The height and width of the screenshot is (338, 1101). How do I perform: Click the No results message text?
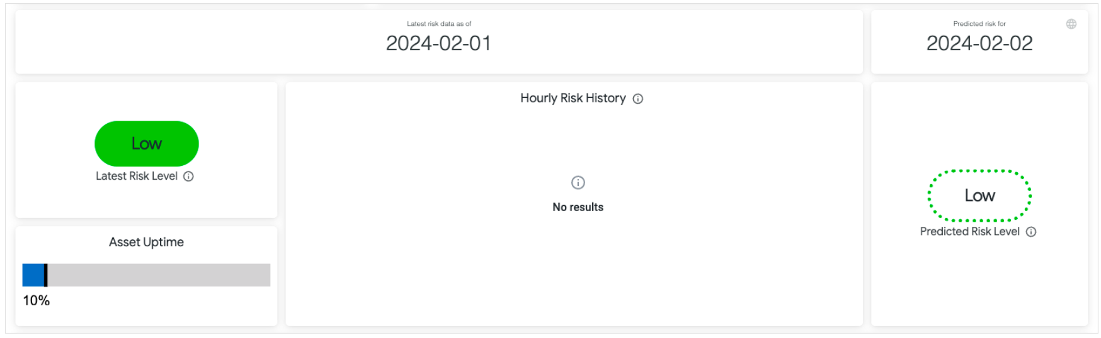(578, 207)
